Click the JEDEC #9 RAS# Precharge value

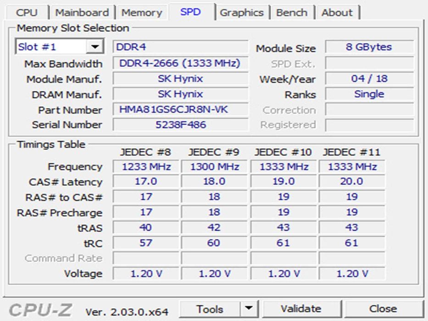pyautogui.click(x=214, y=212)
